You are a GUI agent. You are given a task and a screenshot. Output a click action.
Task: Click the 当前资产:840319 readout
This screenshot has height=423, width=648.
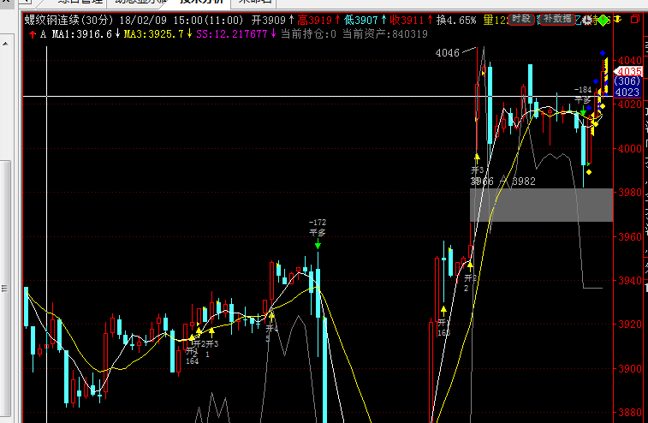pos(384,34)
